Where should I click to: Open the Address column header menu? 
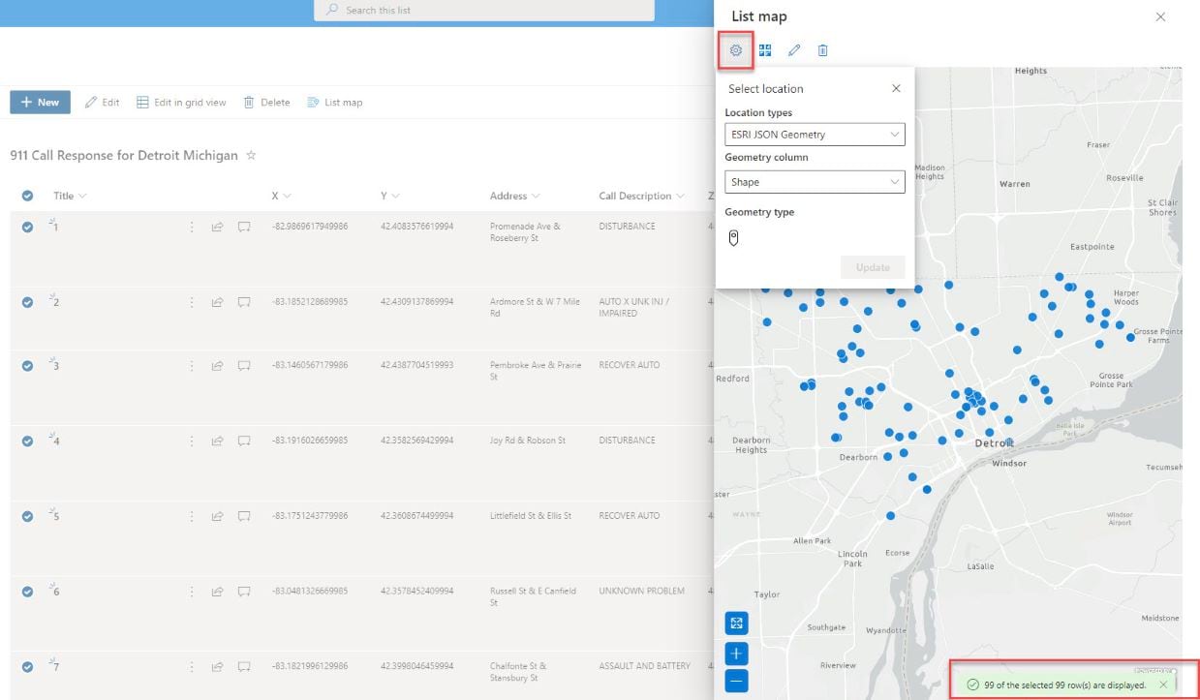point(514,196)
